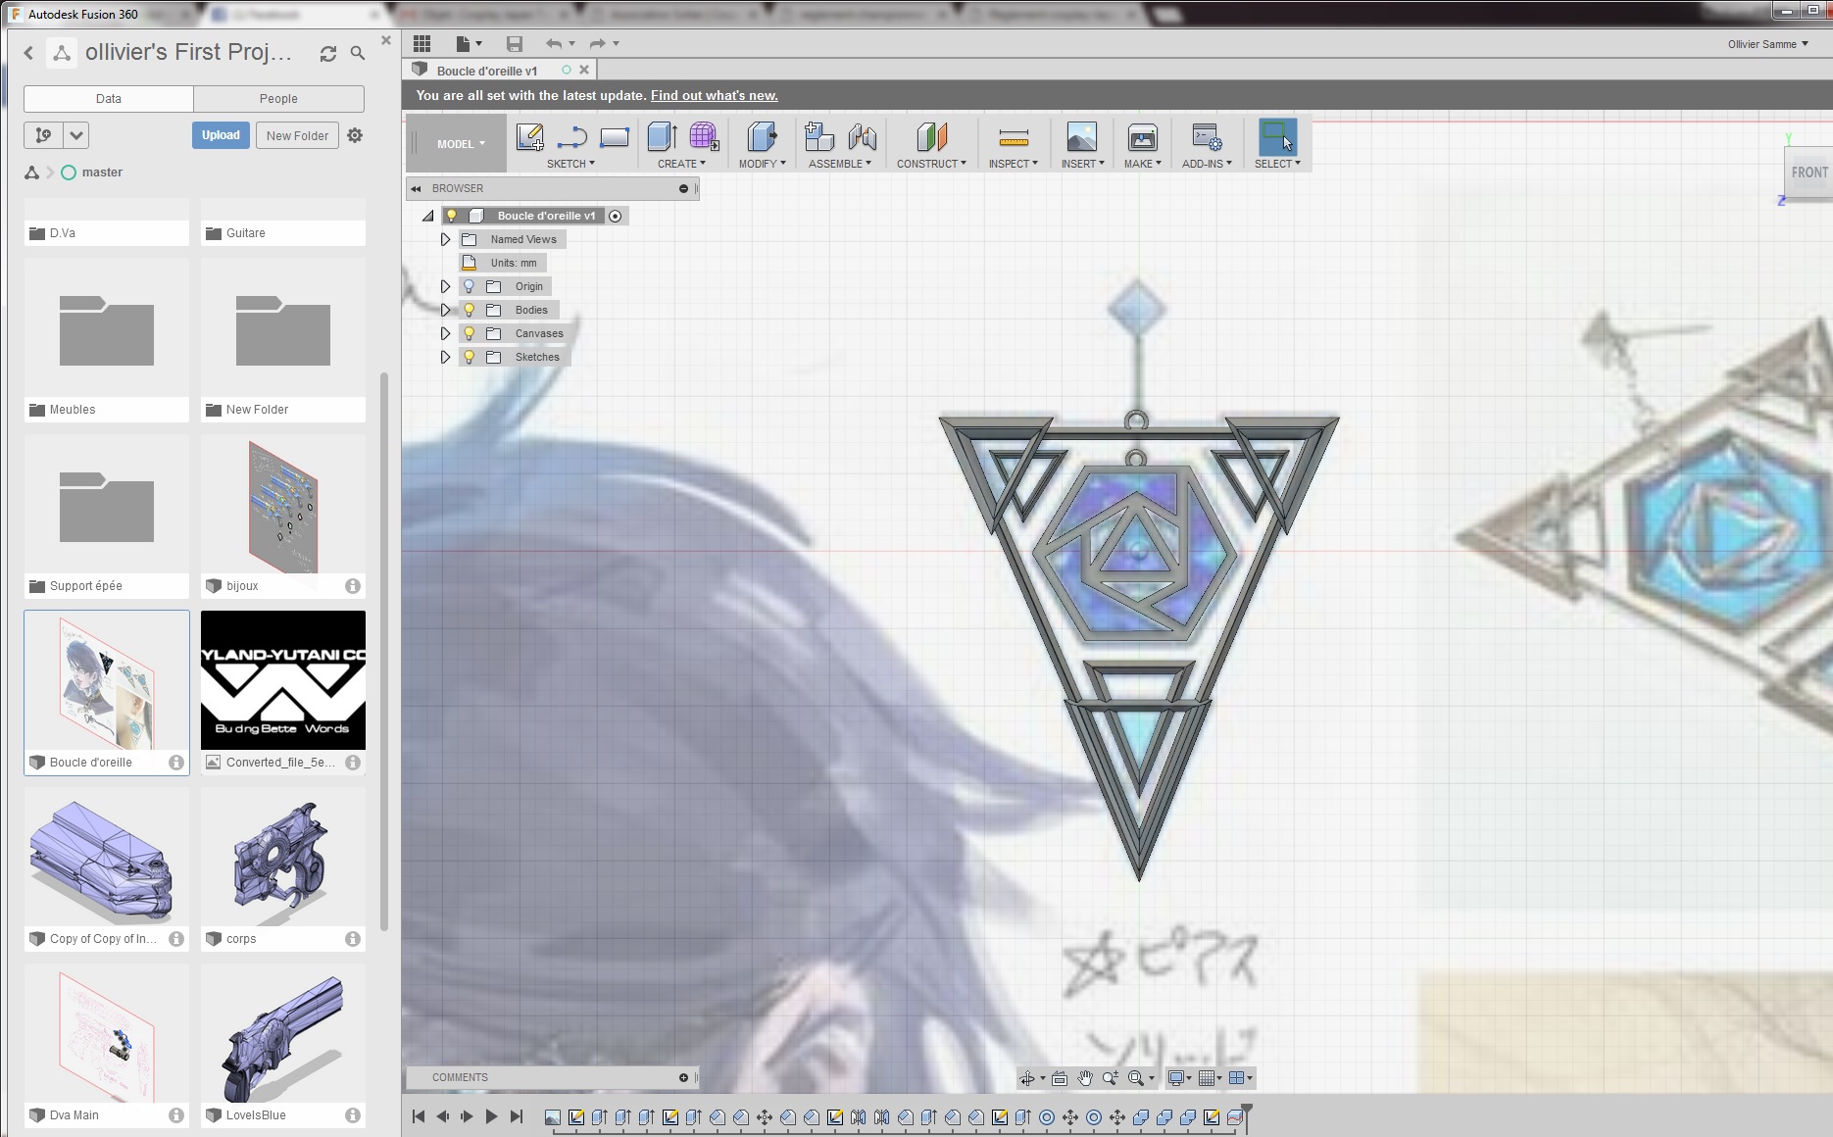Open the data panel grid icon
Viewport: 1833px width, 1137px height.
[x=422, y=44]
